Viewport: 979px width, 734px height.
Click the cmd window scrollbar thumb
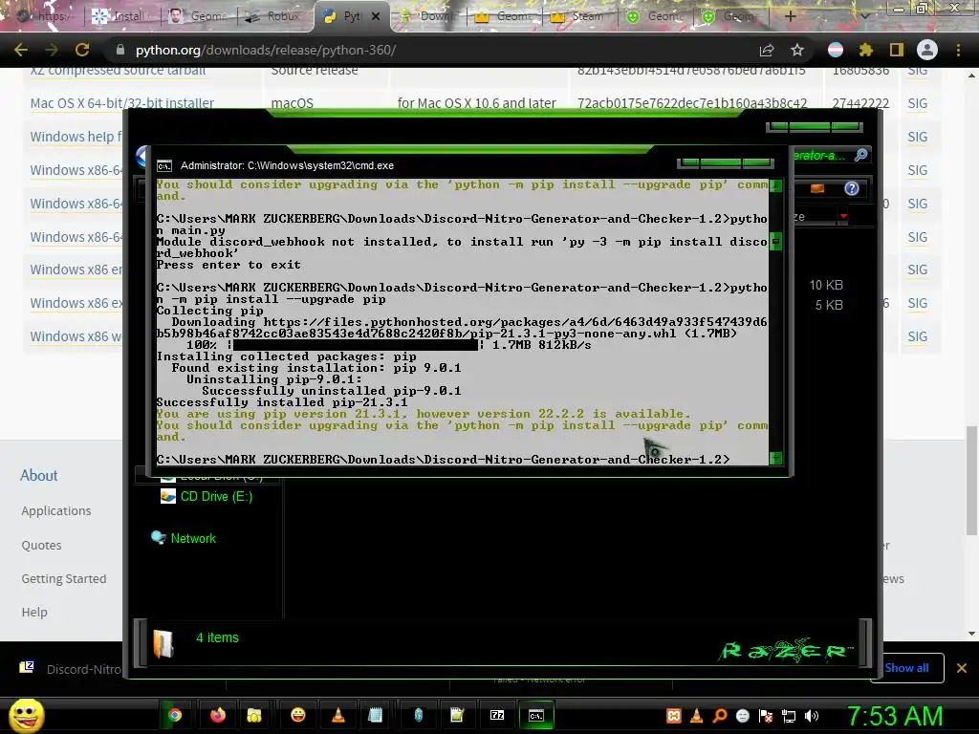tap(775, 242)
